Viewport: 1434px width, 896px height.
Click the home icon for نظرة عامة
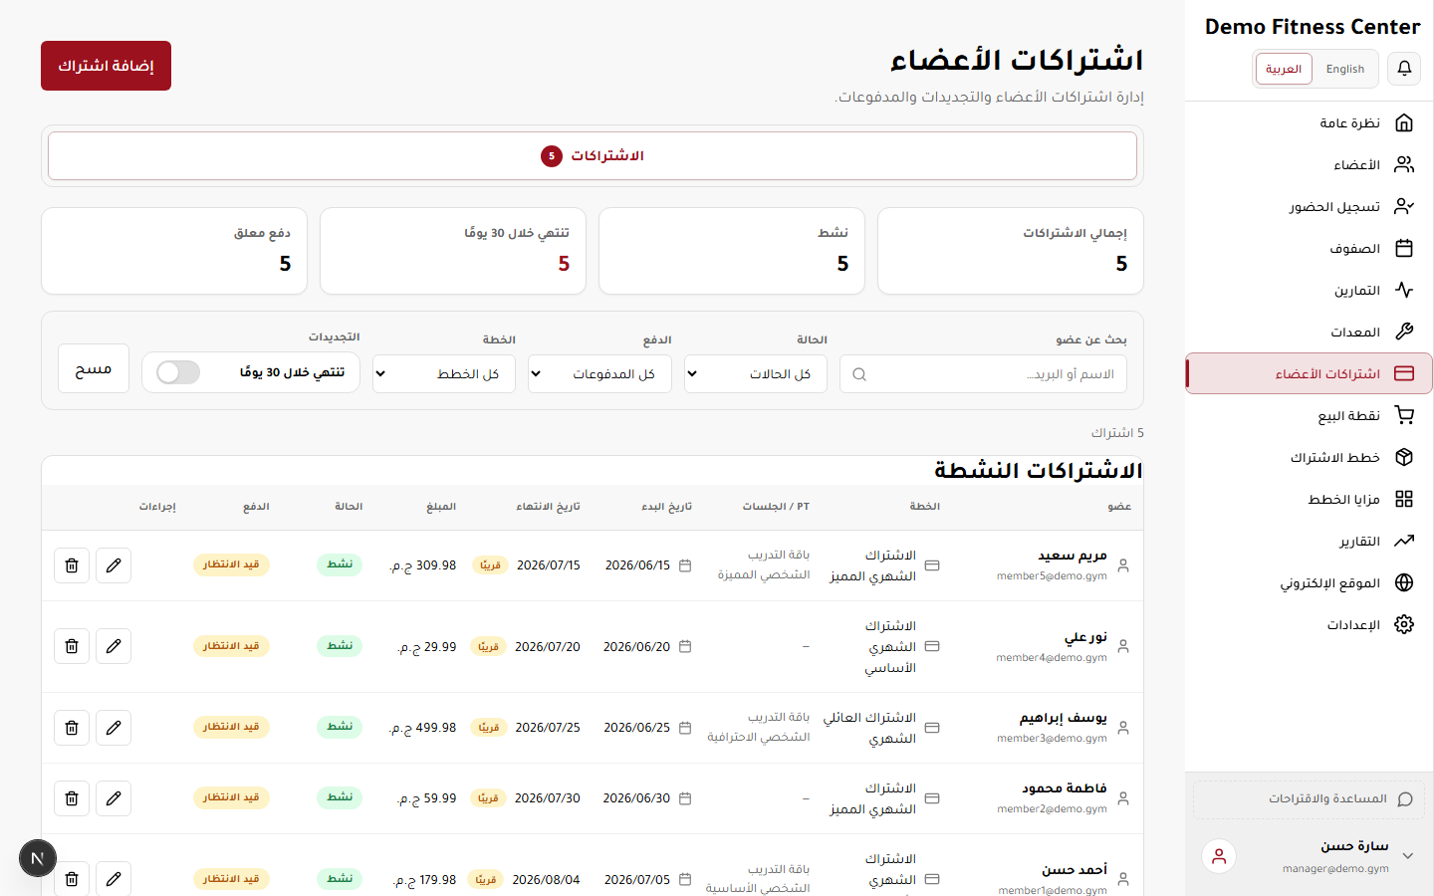pyautogui.click(x=1404, y=122)
